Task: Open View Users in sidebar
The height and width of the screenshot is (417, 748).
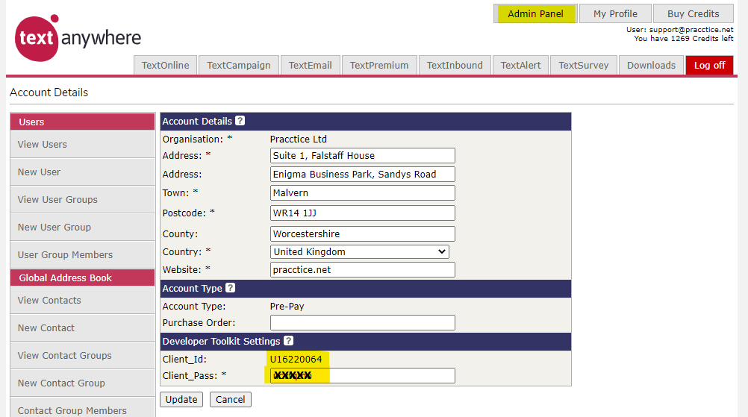Action: [83, 145]
